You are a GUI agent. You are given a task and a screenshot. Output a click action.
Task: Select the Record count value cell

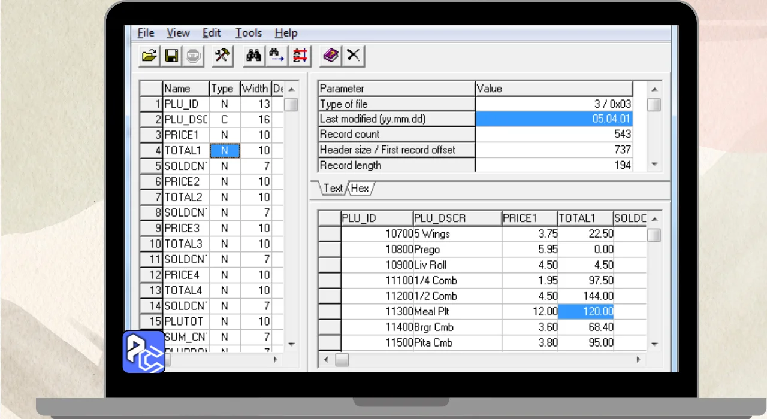[x=554, y=134]
